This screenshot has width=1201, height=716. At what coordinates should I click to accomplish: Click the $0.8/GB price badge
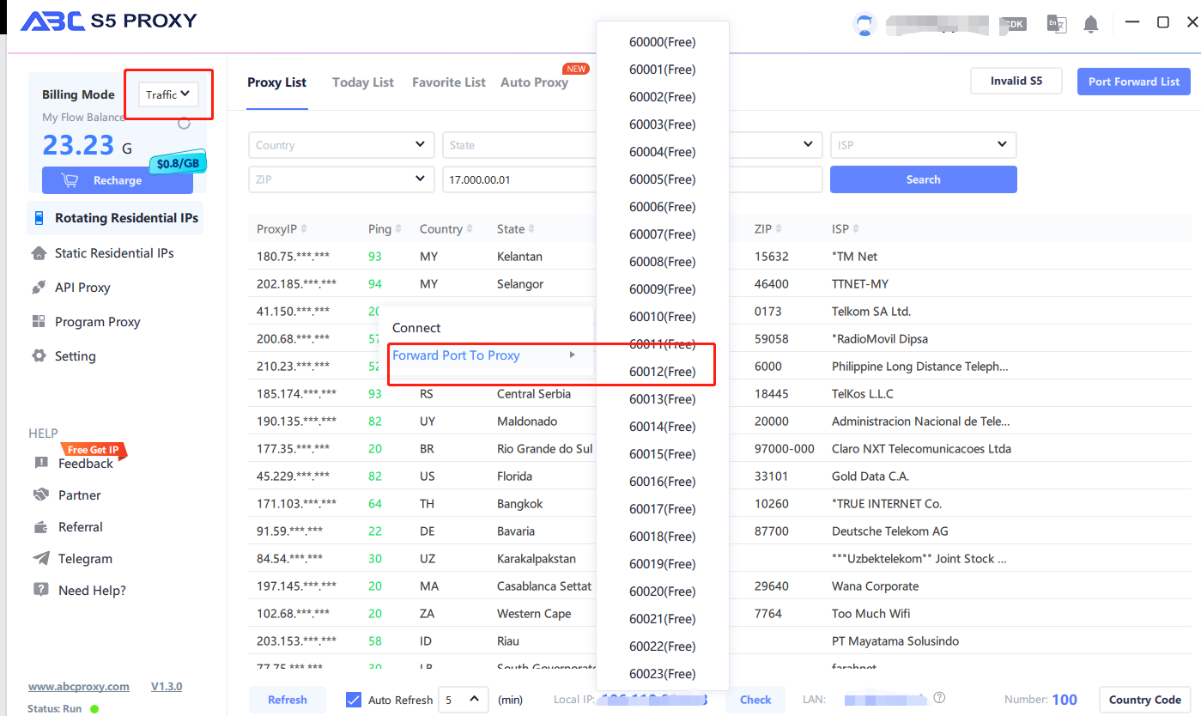point(179,163)
